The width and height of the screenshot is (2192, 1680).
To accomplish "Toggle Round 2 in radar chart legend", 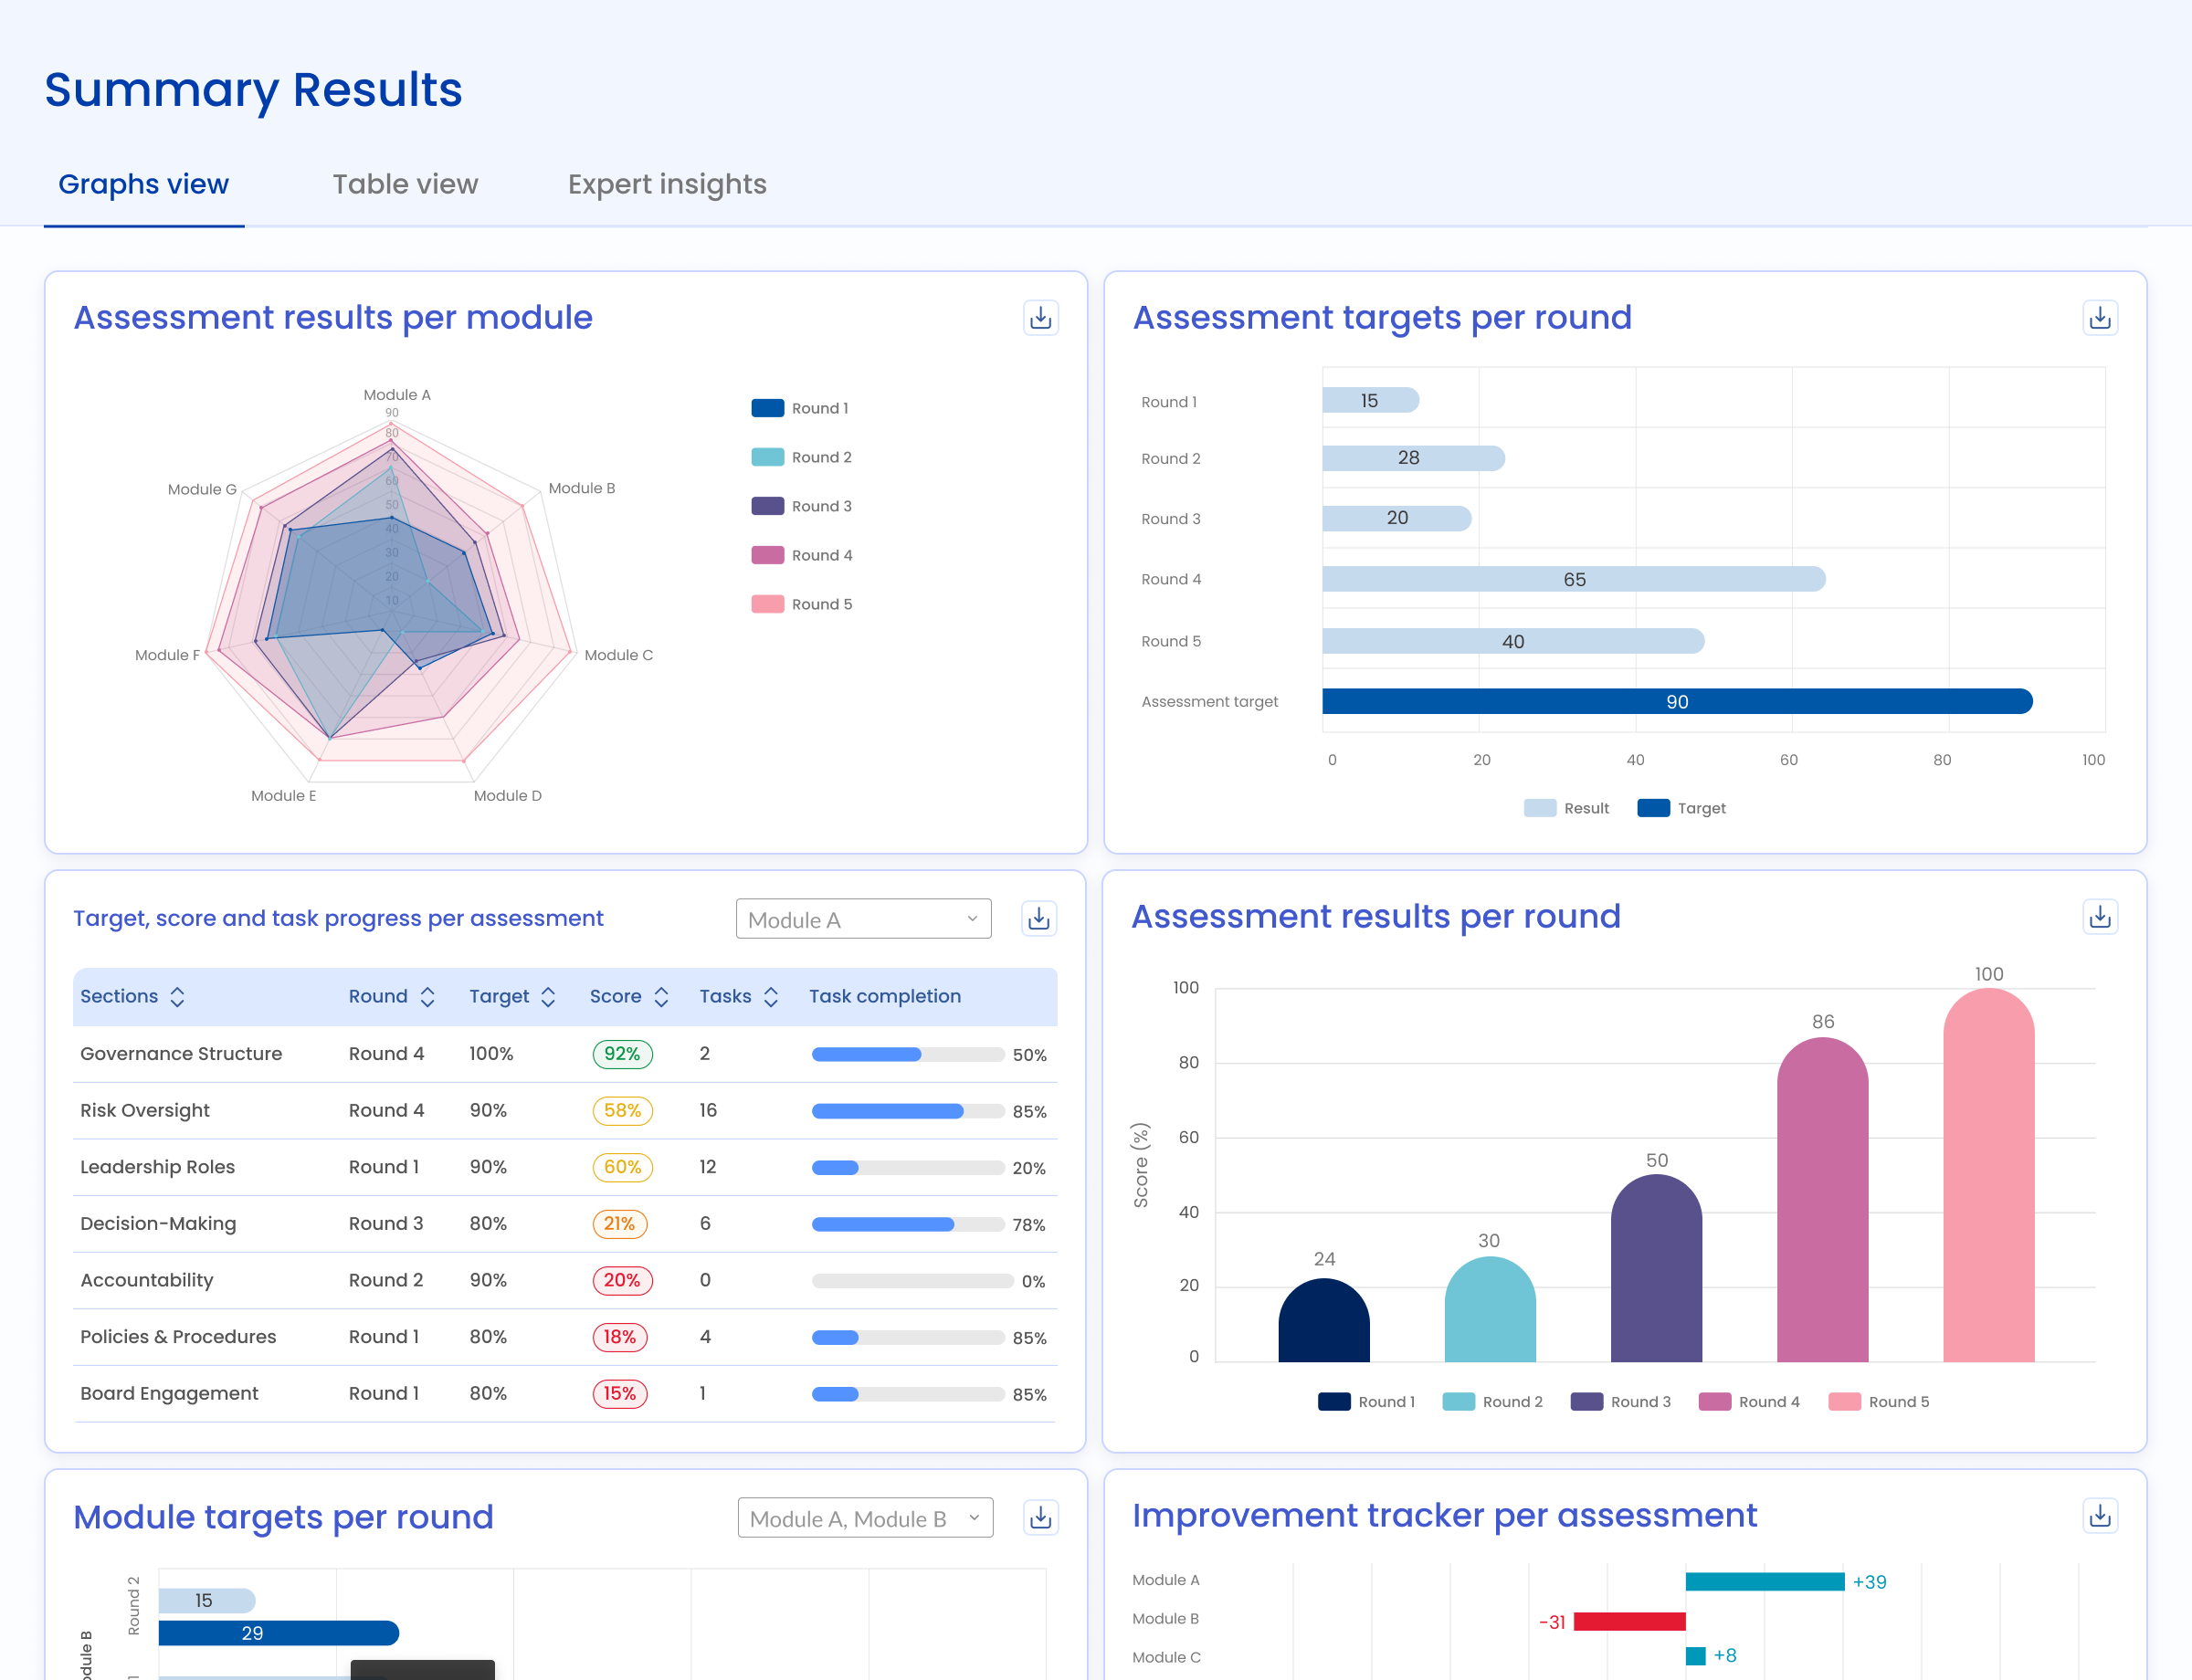I will tap(801, 457).
